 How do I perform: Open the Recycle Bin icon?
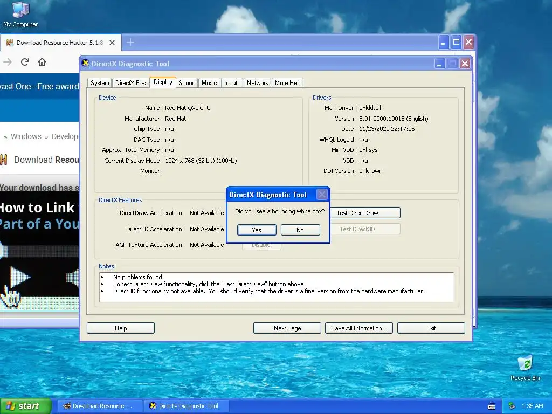point(525,368)
